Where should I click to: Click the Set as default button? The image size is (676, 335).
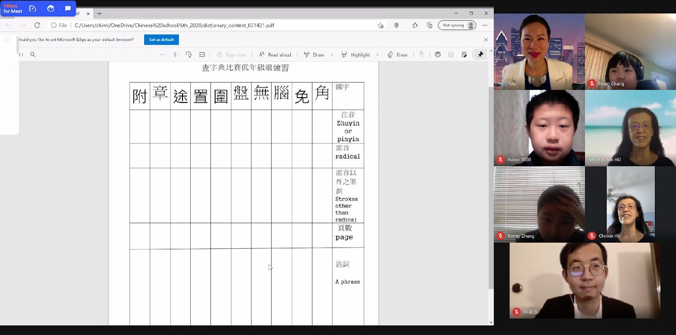[x=161, y=40]
